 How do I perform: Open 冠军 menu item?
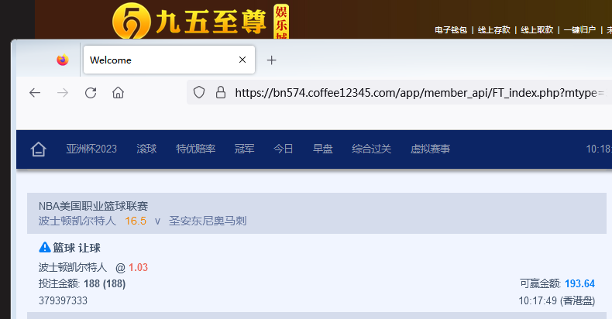(244, 149)
